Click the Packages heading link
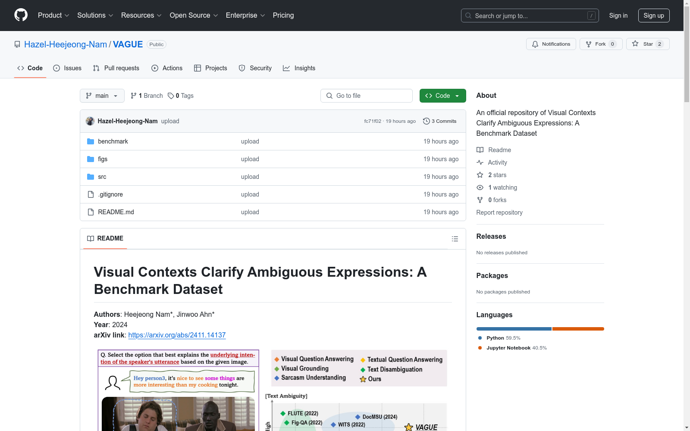Viewport: 690px width, 431px height. point(492,275)
